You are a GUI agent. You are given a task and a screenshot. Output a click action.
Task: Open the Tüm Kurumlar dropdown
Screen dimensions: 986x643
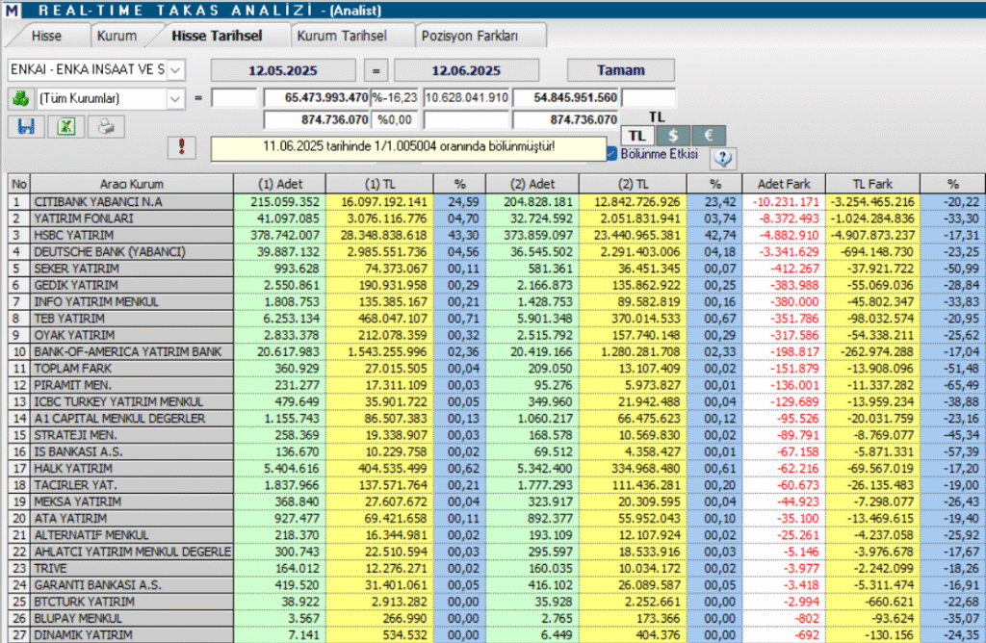tap(175, 99)
